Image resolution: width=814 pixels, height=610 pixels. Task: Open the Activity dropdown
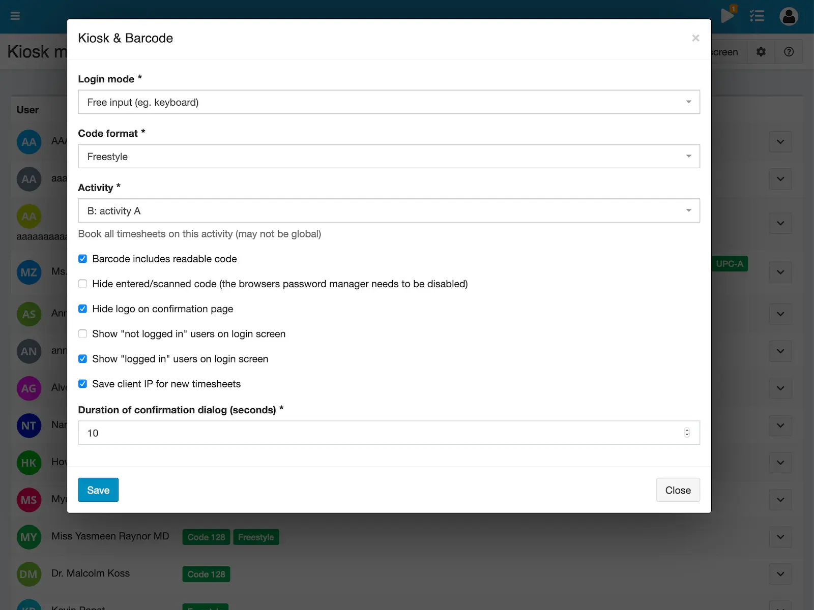[389, 210]
